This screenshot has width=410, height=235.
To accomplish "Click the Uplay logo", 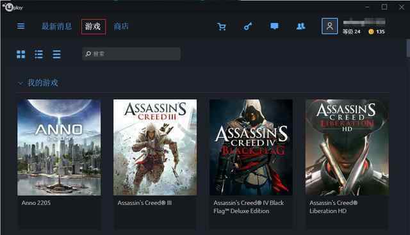I will click(13, 7).
